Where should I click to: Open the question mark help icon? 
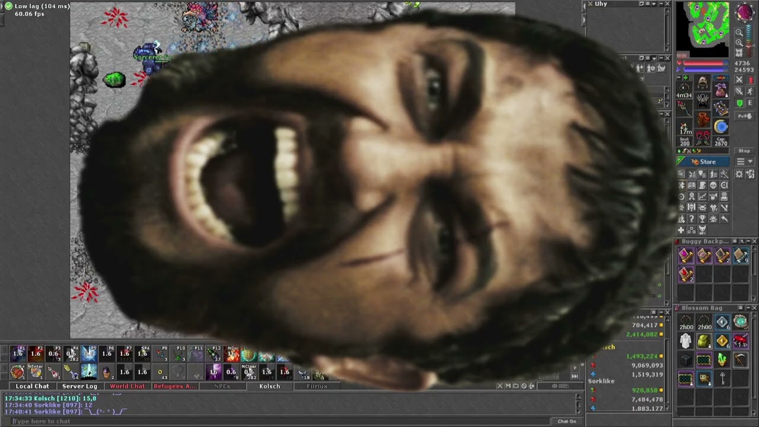pos(691,219)
